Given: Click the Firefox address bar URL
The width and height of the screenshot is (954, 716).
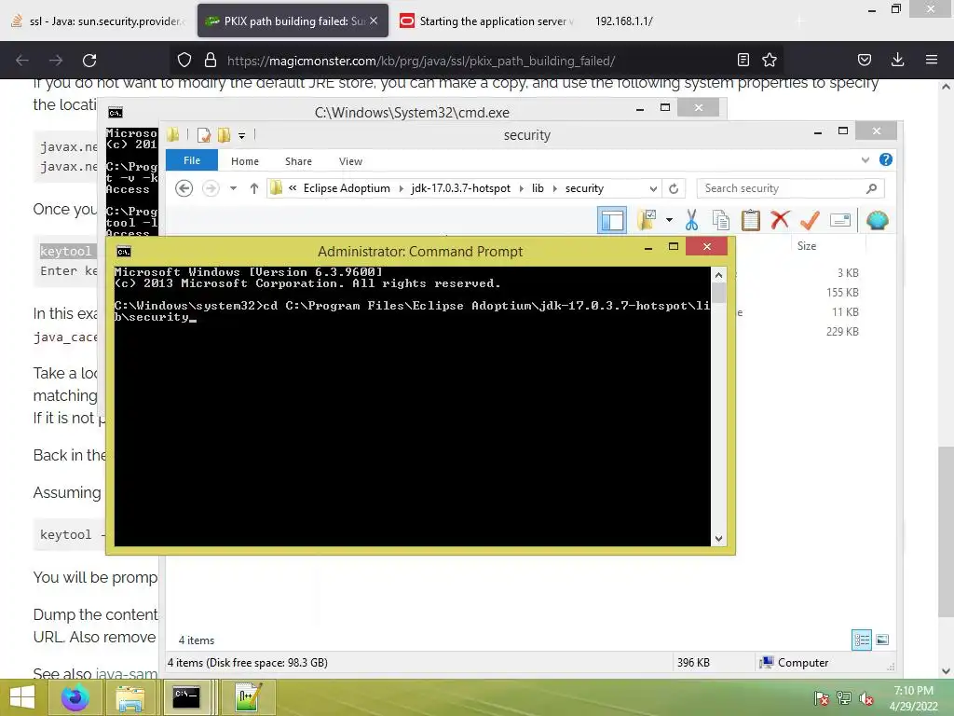Looking at the screenshot, I should tap(420, 61).
